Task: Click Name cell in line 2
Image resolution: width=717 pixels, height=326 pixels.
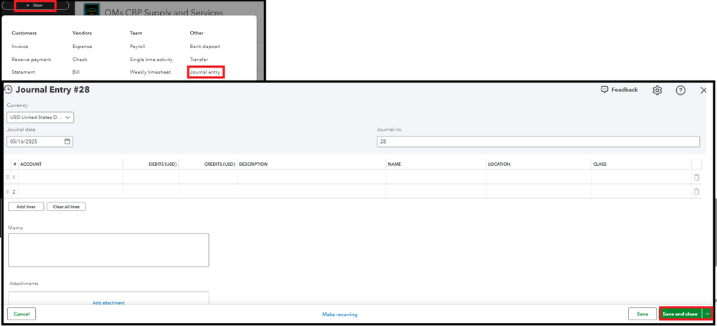Action: [x=436, y=192]
